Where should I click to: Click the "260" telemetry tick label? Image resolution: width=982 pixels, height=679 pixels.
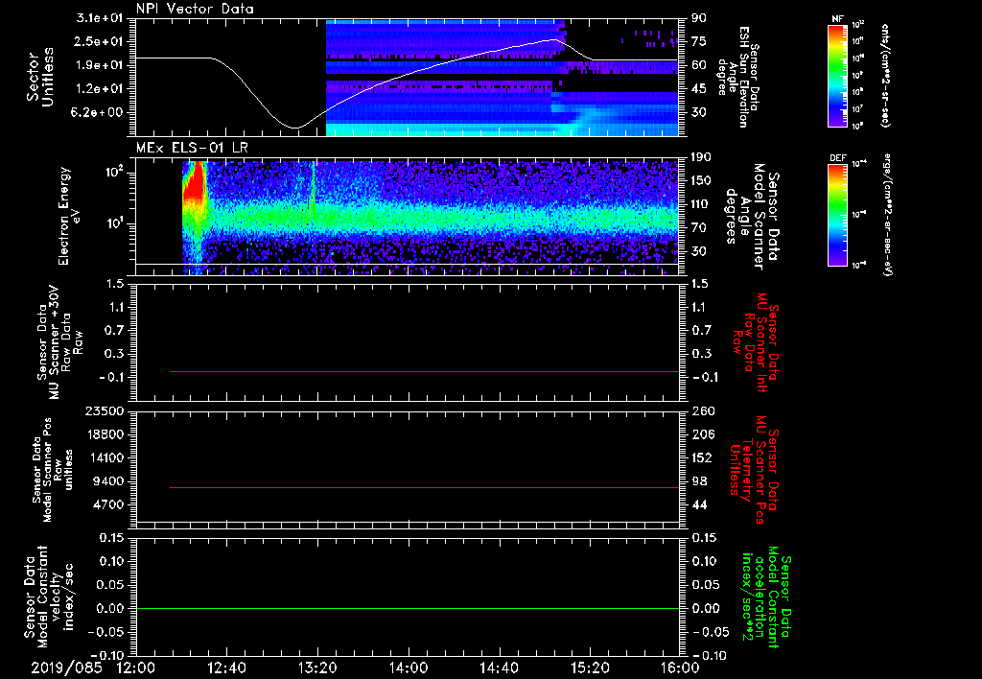click(x=702, y=411)
